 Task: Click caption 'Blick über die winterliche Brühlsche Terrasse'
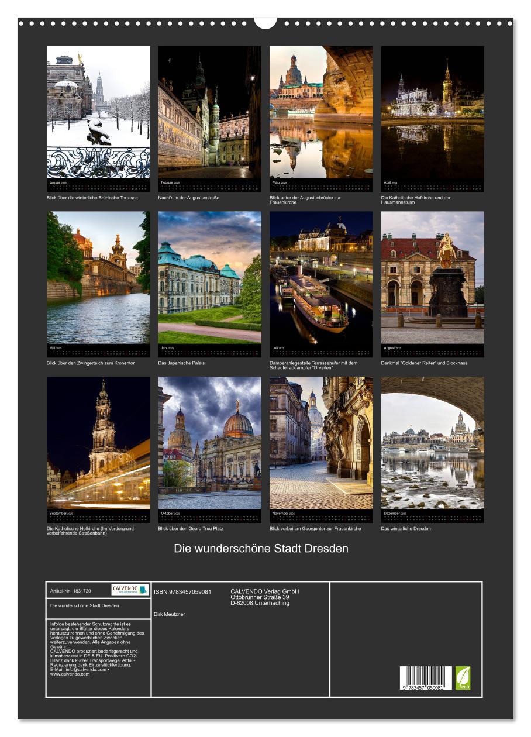[x=92, y=198]
